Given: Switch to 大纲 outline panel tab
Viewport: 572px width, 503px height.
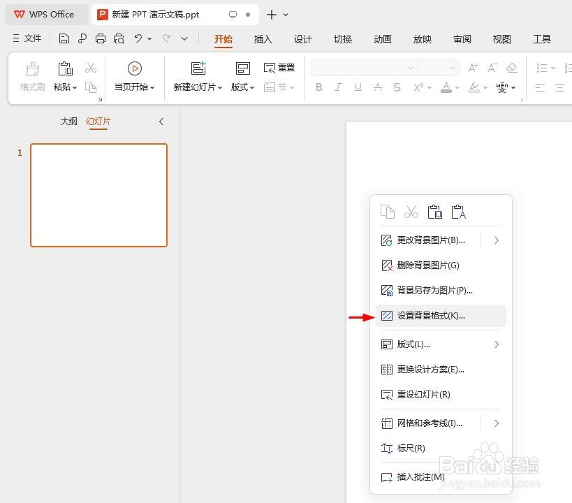Looking at the screenshot, I should (68, 122).
